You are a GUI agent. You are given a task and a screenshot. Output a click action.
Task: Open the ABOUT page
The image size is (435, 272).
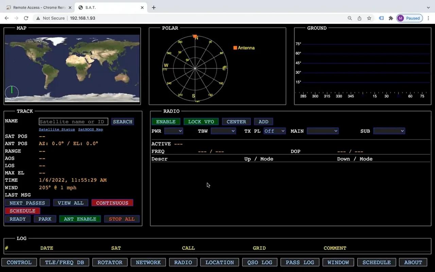[413, 262]
